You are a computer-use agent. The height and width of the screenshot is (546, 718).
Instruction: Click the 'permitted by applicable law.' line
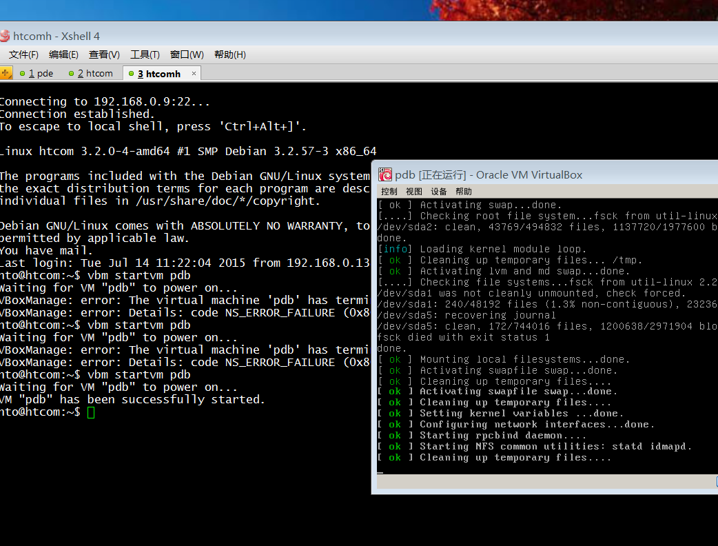95,239
